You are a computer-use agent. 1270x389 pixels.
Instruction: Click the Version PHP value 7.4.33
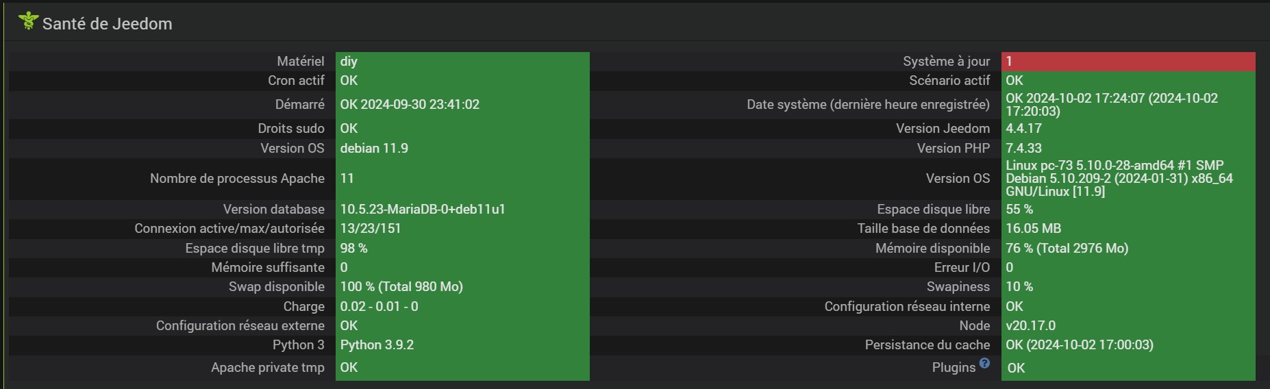(1023, 149)
